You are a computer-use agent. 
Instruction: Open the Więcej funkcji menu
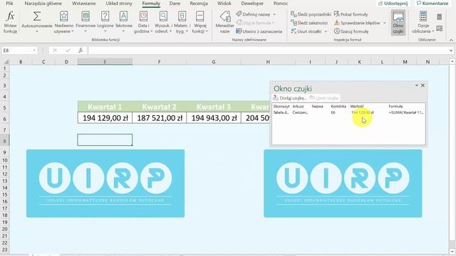200,22
